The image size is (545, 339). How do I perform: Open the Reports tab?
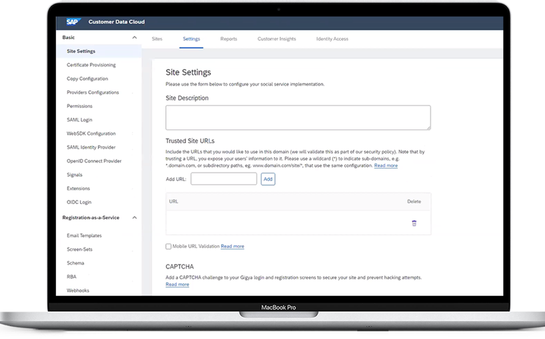229,39
